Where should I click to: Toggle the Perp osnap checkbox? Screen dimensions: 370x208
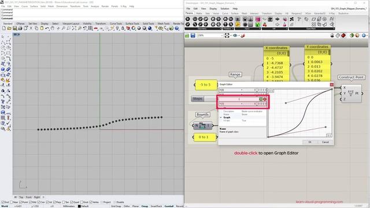click(x=54, y=202)
